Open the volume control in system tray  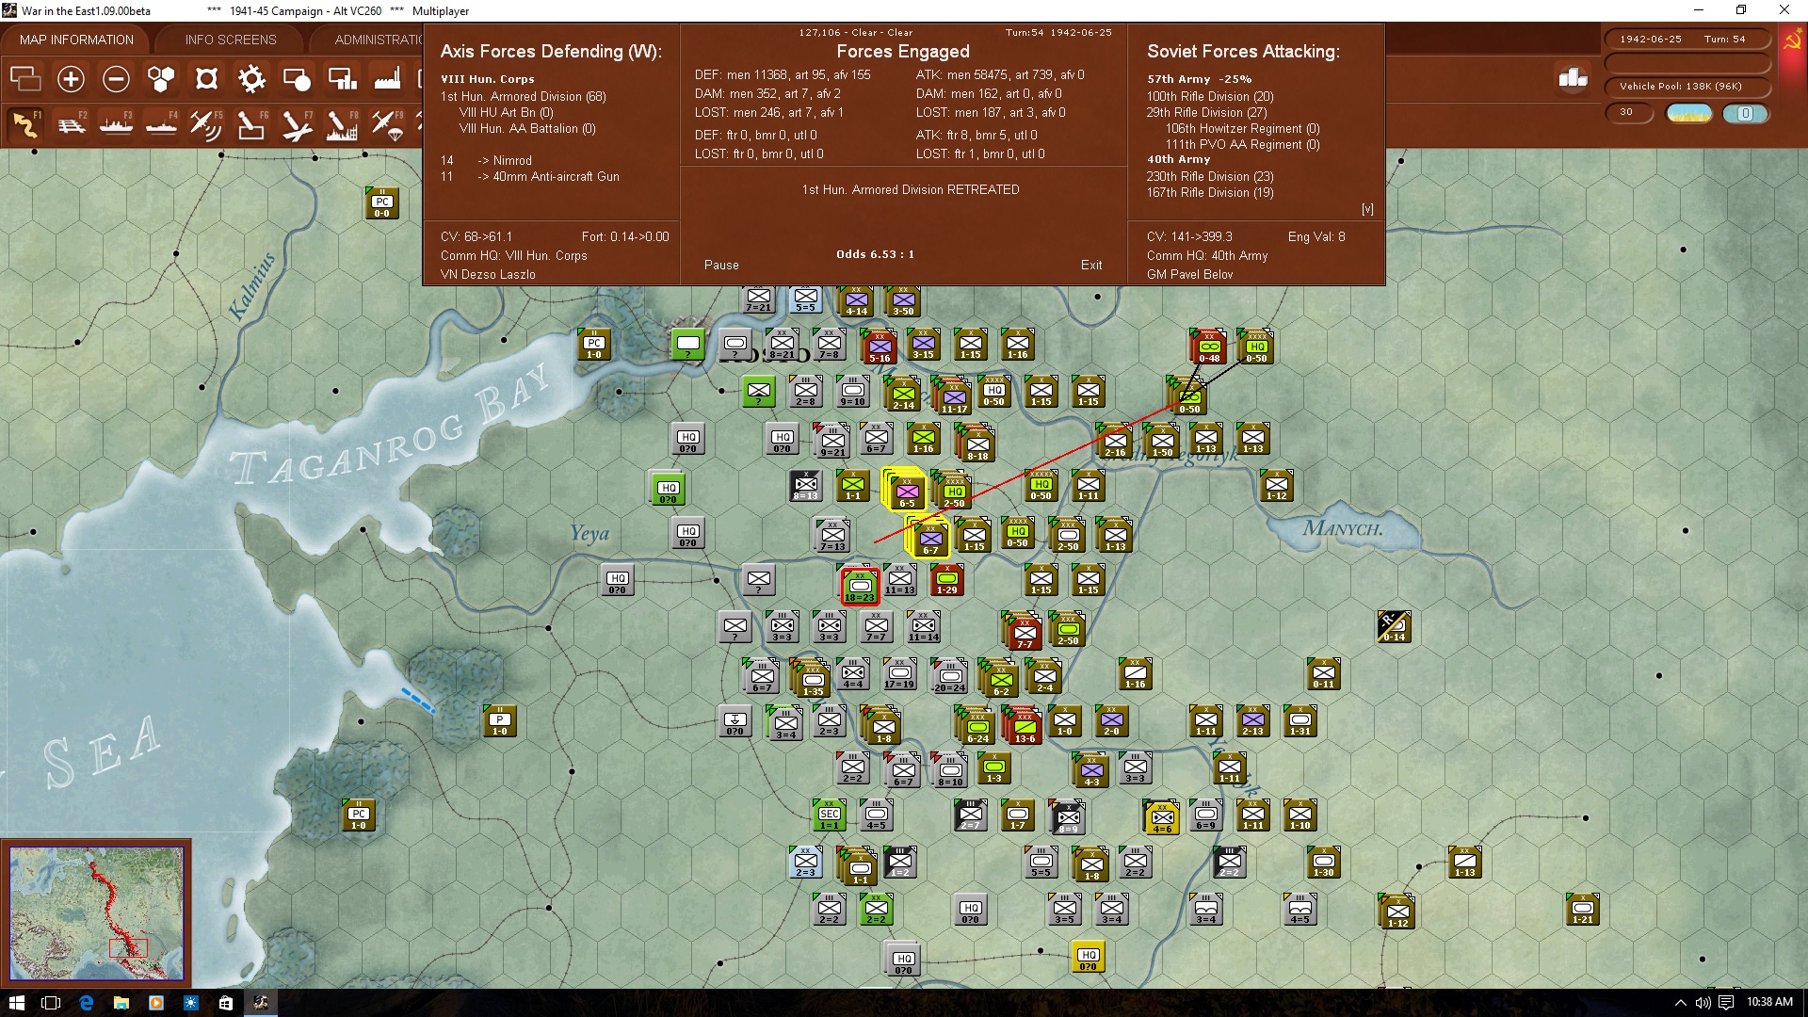[x=1703, y=1003]
